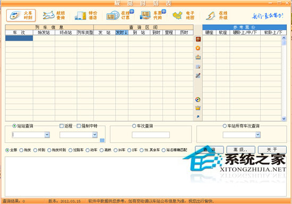Screen dimensions: 292x204
Task: Click the 高级.. advanced button
Action: point(241,150)
